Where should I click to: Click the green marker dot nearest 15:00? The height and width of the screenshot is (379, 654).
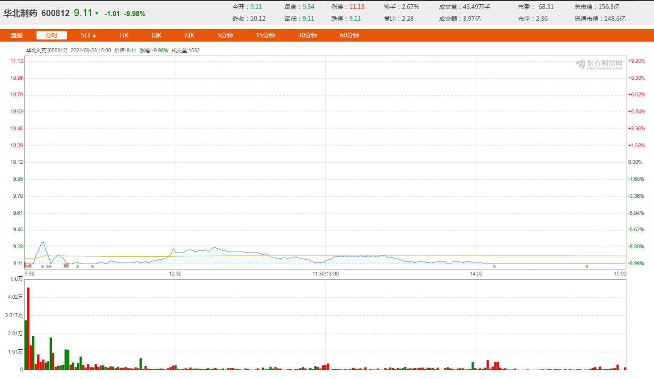[587, 267]
